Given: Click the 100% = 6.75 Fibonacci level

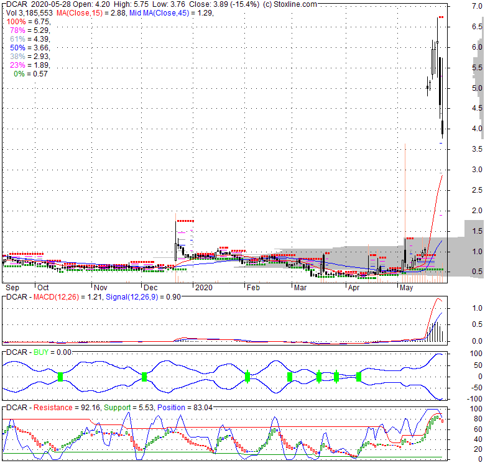Looking at the screenshot, I should click(x=29, y=22).
